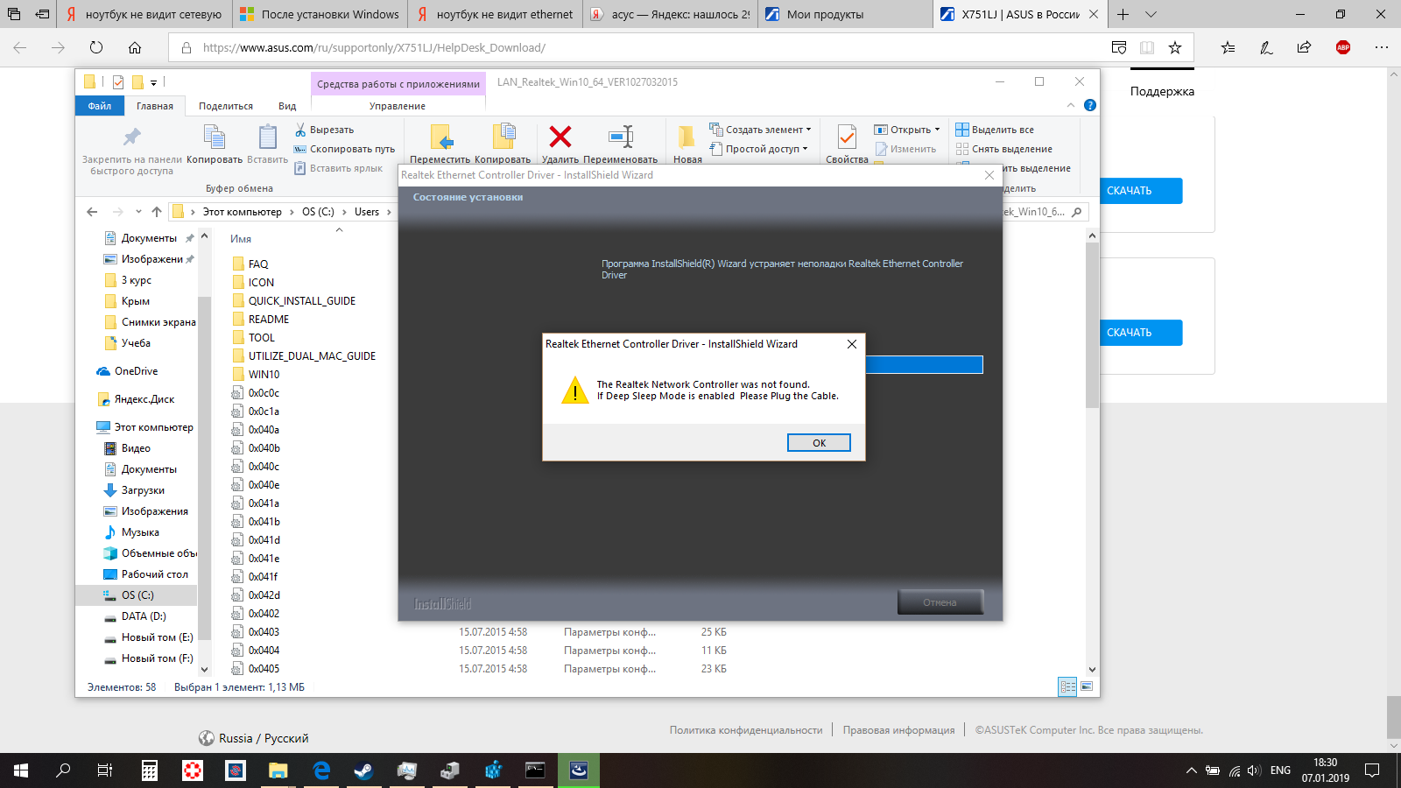This screenshot has width=1401, height=788.
Task: Switch to the Поделиться ribbon tab
Action: coord(226,106)
